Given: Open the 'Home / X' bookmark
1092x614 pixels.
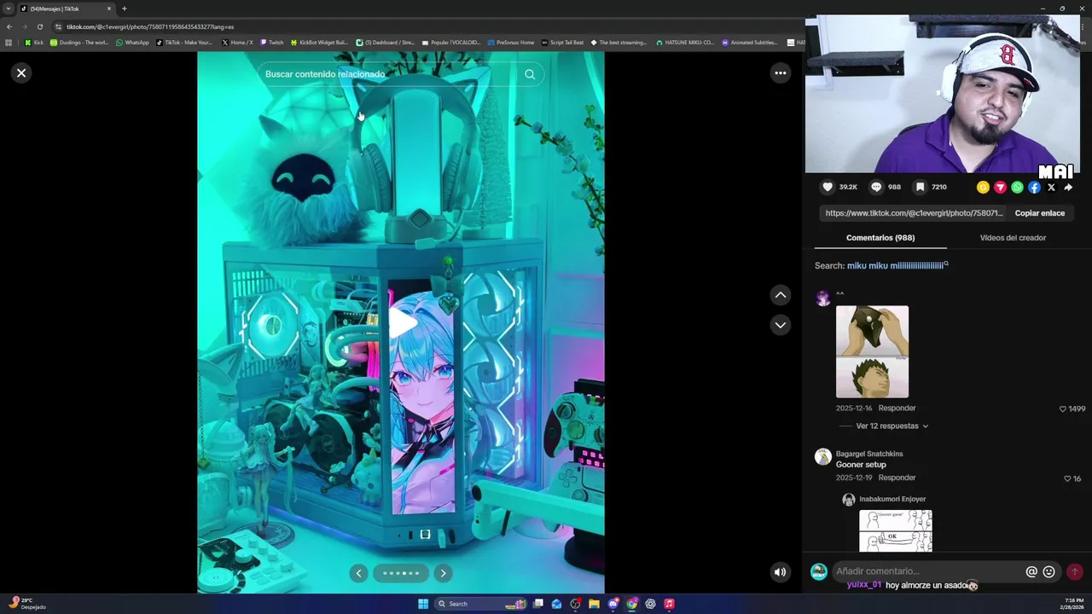Looking at the screenshot, I should [237, 43].
